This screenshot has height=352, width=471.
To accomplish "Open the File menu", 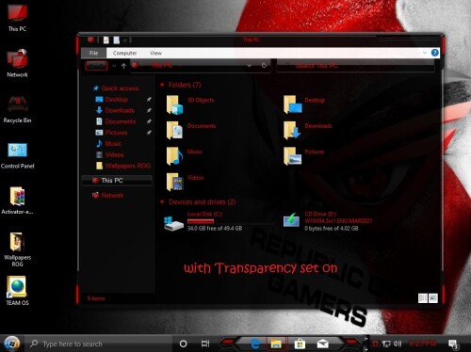I will pyautogui.click(x=93, y=53).
